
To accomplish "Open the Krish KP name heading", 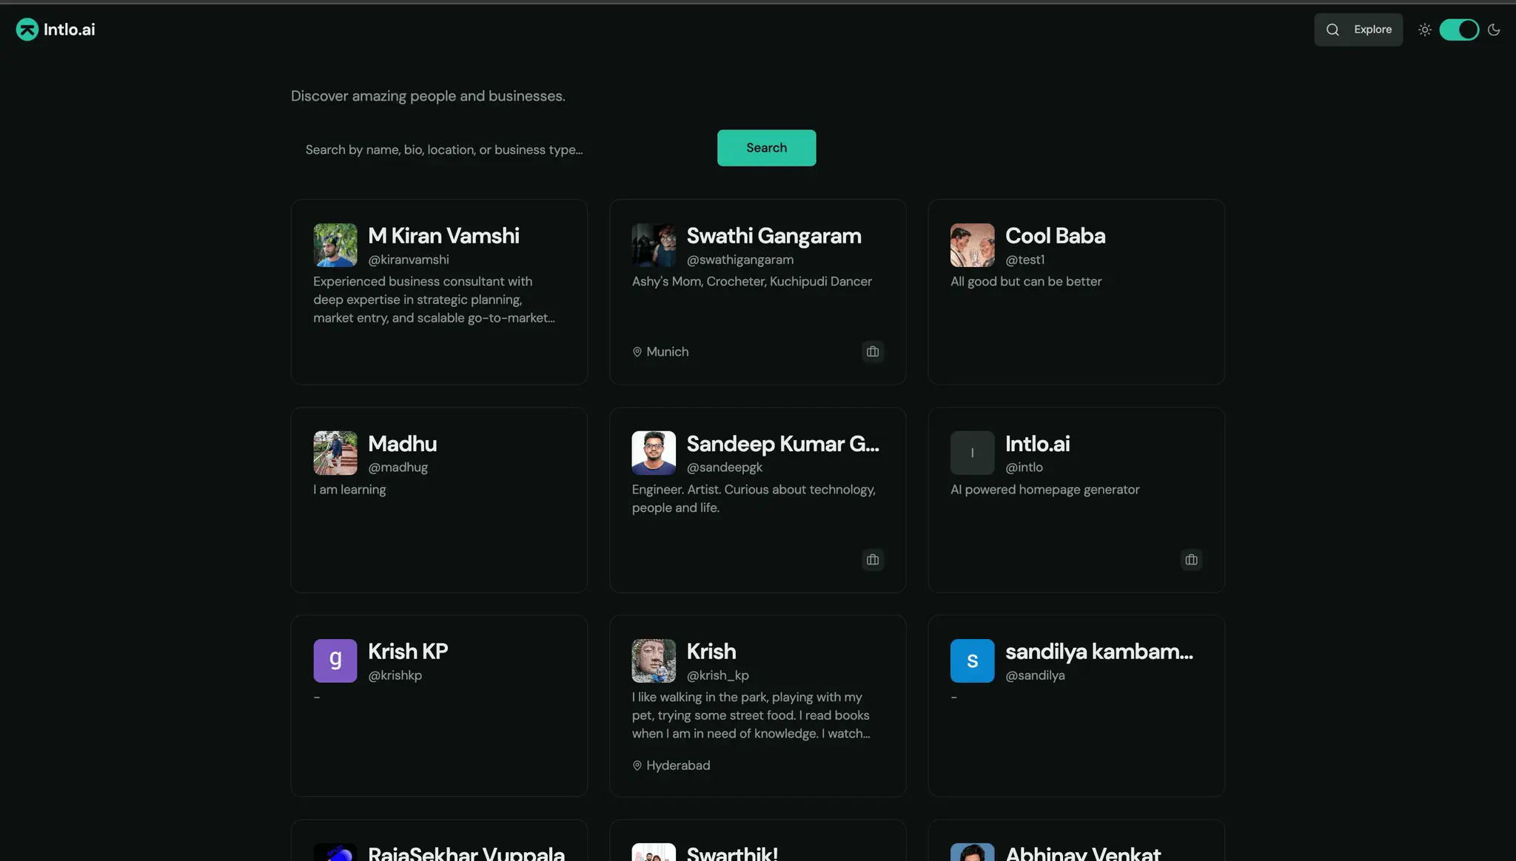I will [x=408, y=652].
